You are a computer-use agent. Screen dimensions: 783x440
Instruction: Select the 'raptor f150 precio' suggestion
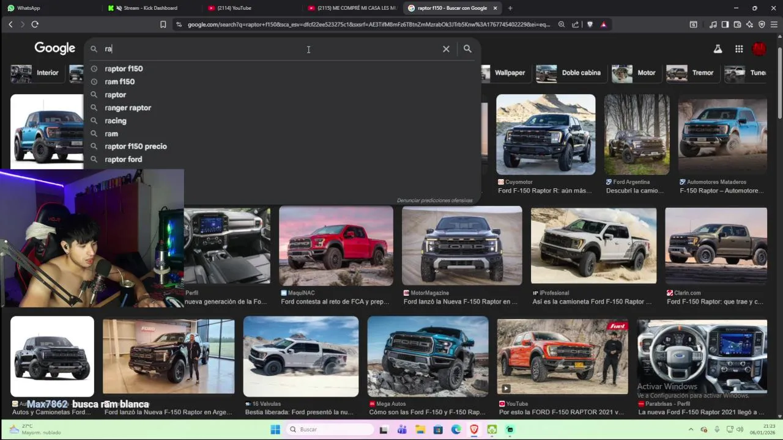(282, 146)
